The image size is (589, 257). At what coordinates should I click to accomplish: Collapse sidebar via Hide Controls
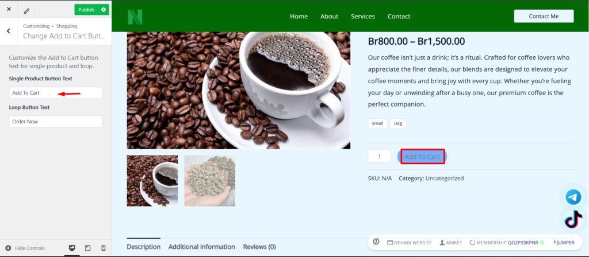click(25, 248)
